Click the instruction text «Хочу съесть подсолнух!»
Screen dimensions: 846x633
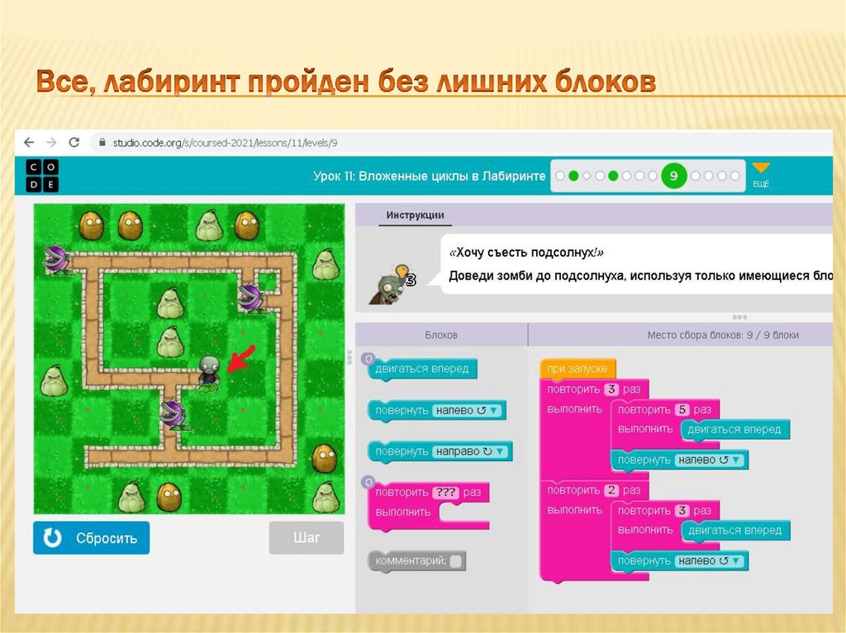tap(526, 253)
